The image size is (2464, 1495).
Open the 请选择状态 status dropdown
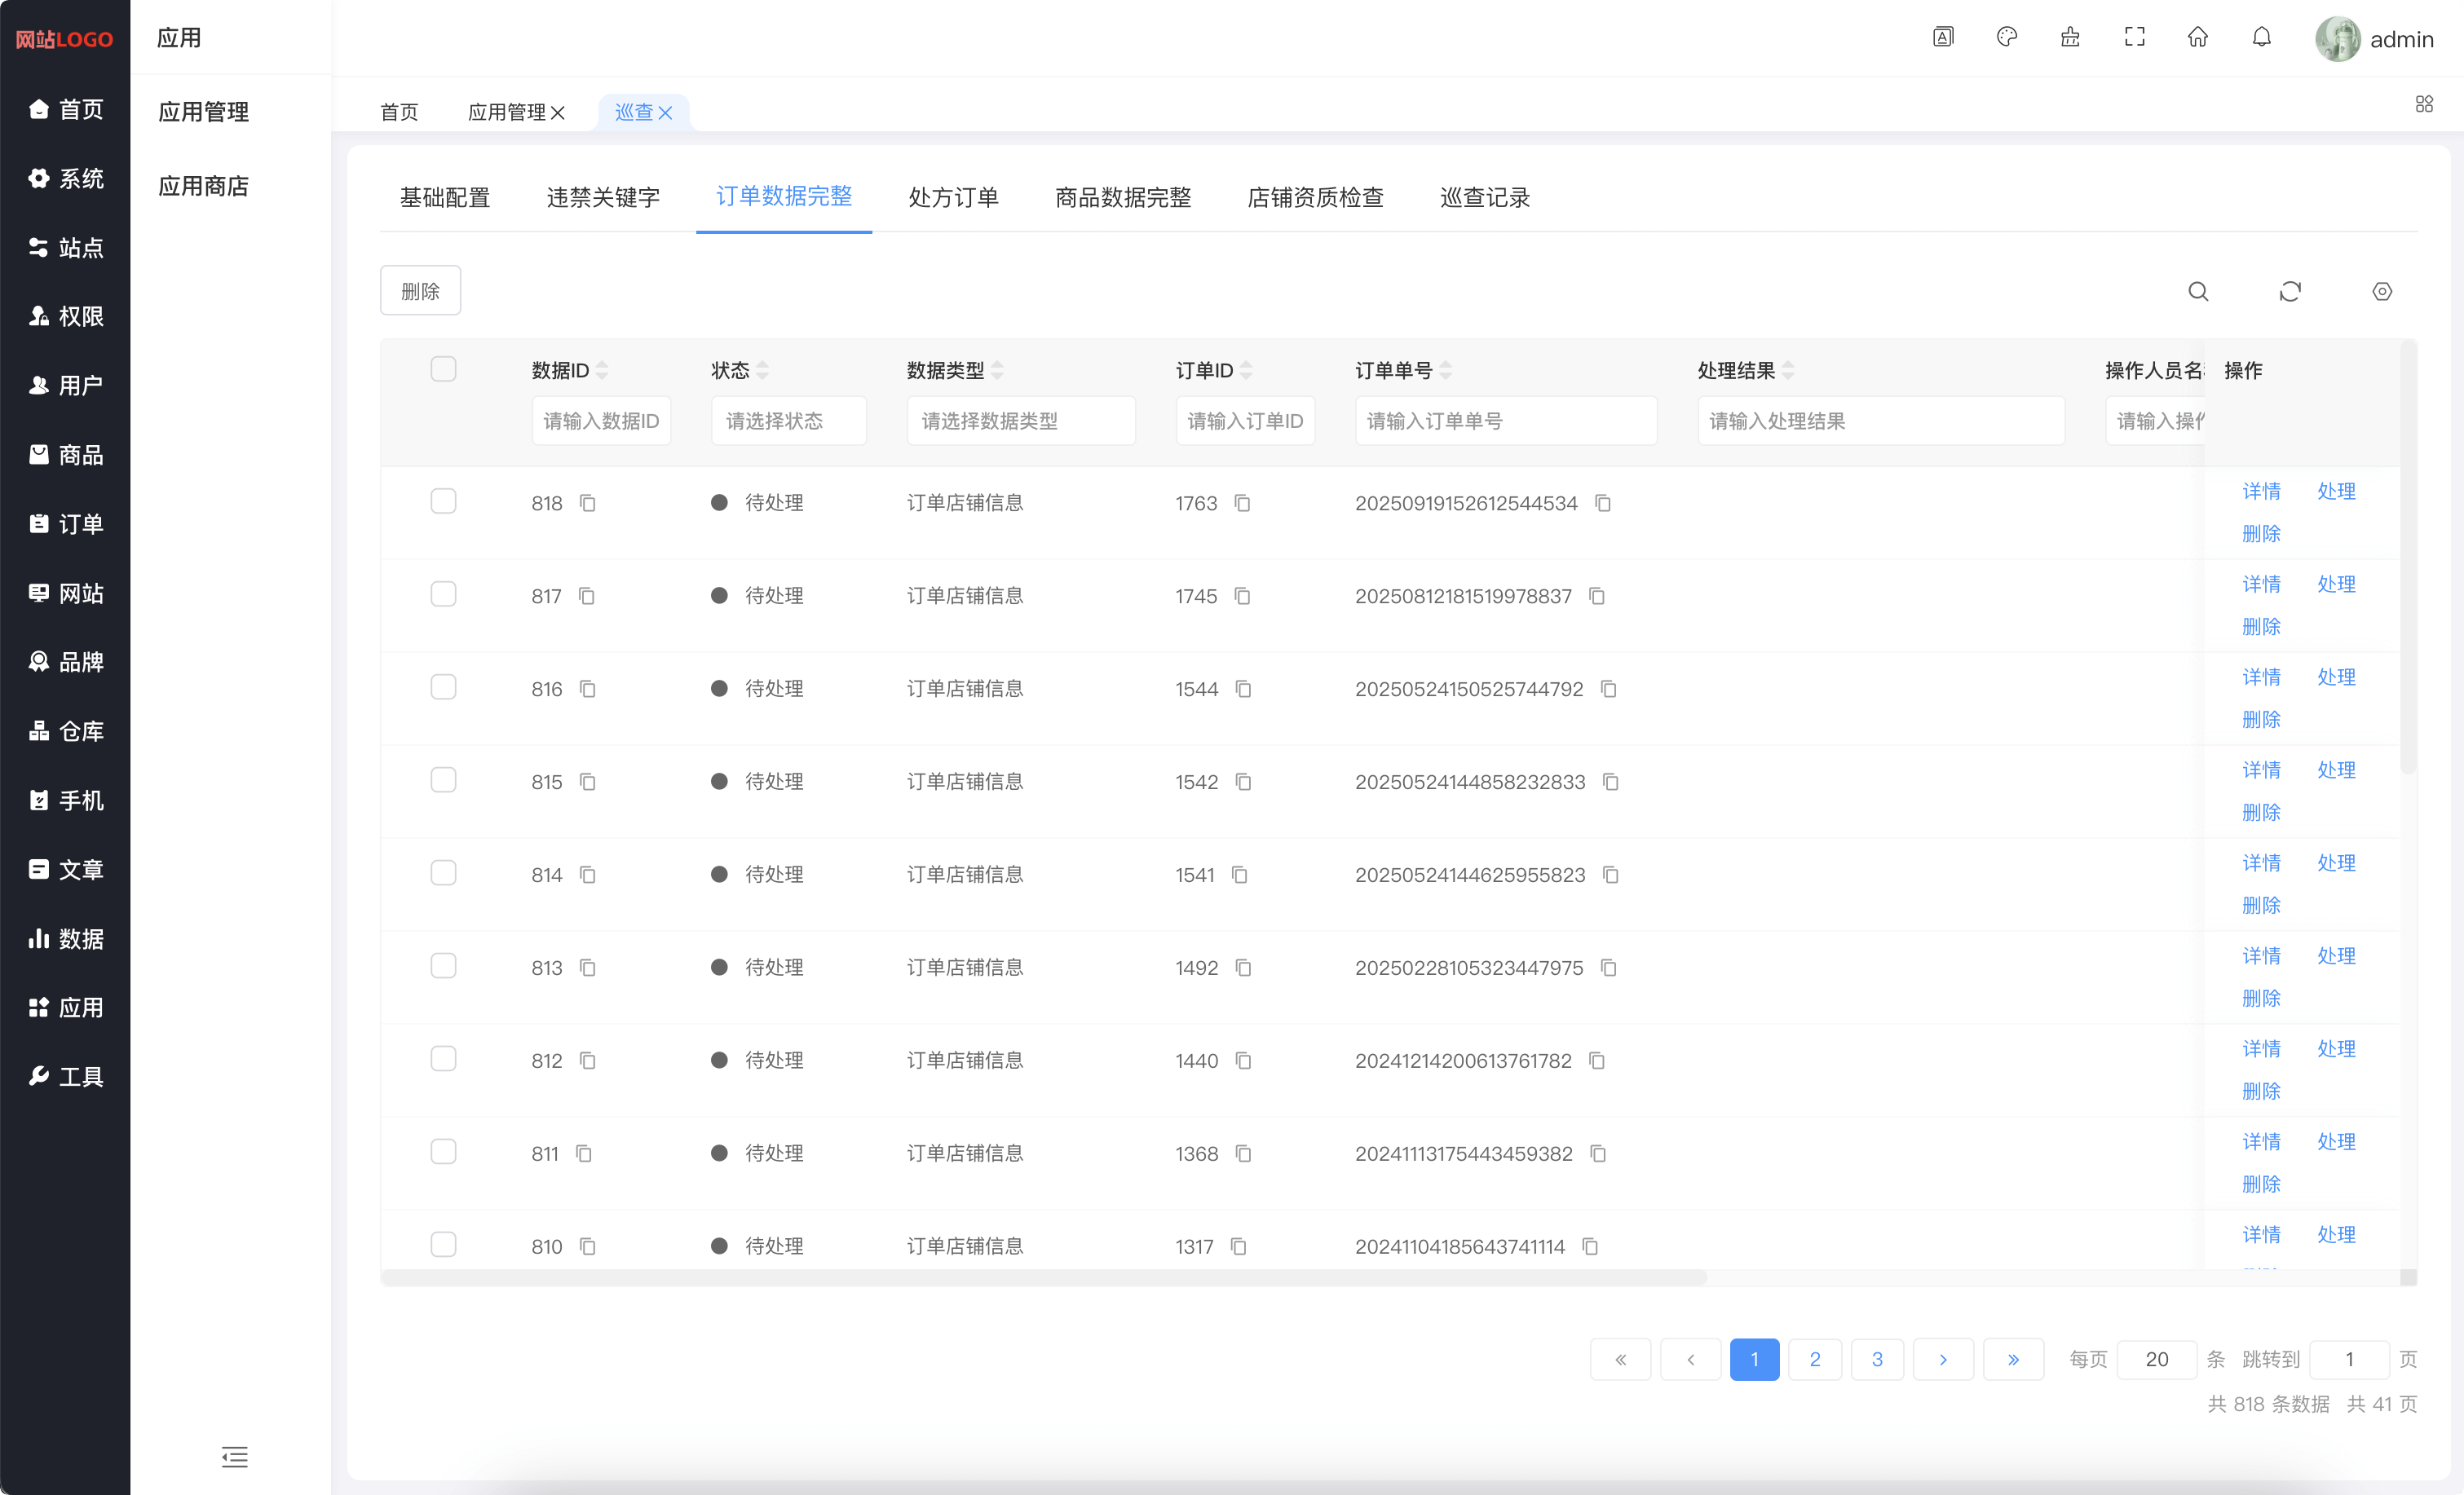(x=788, y=421)
